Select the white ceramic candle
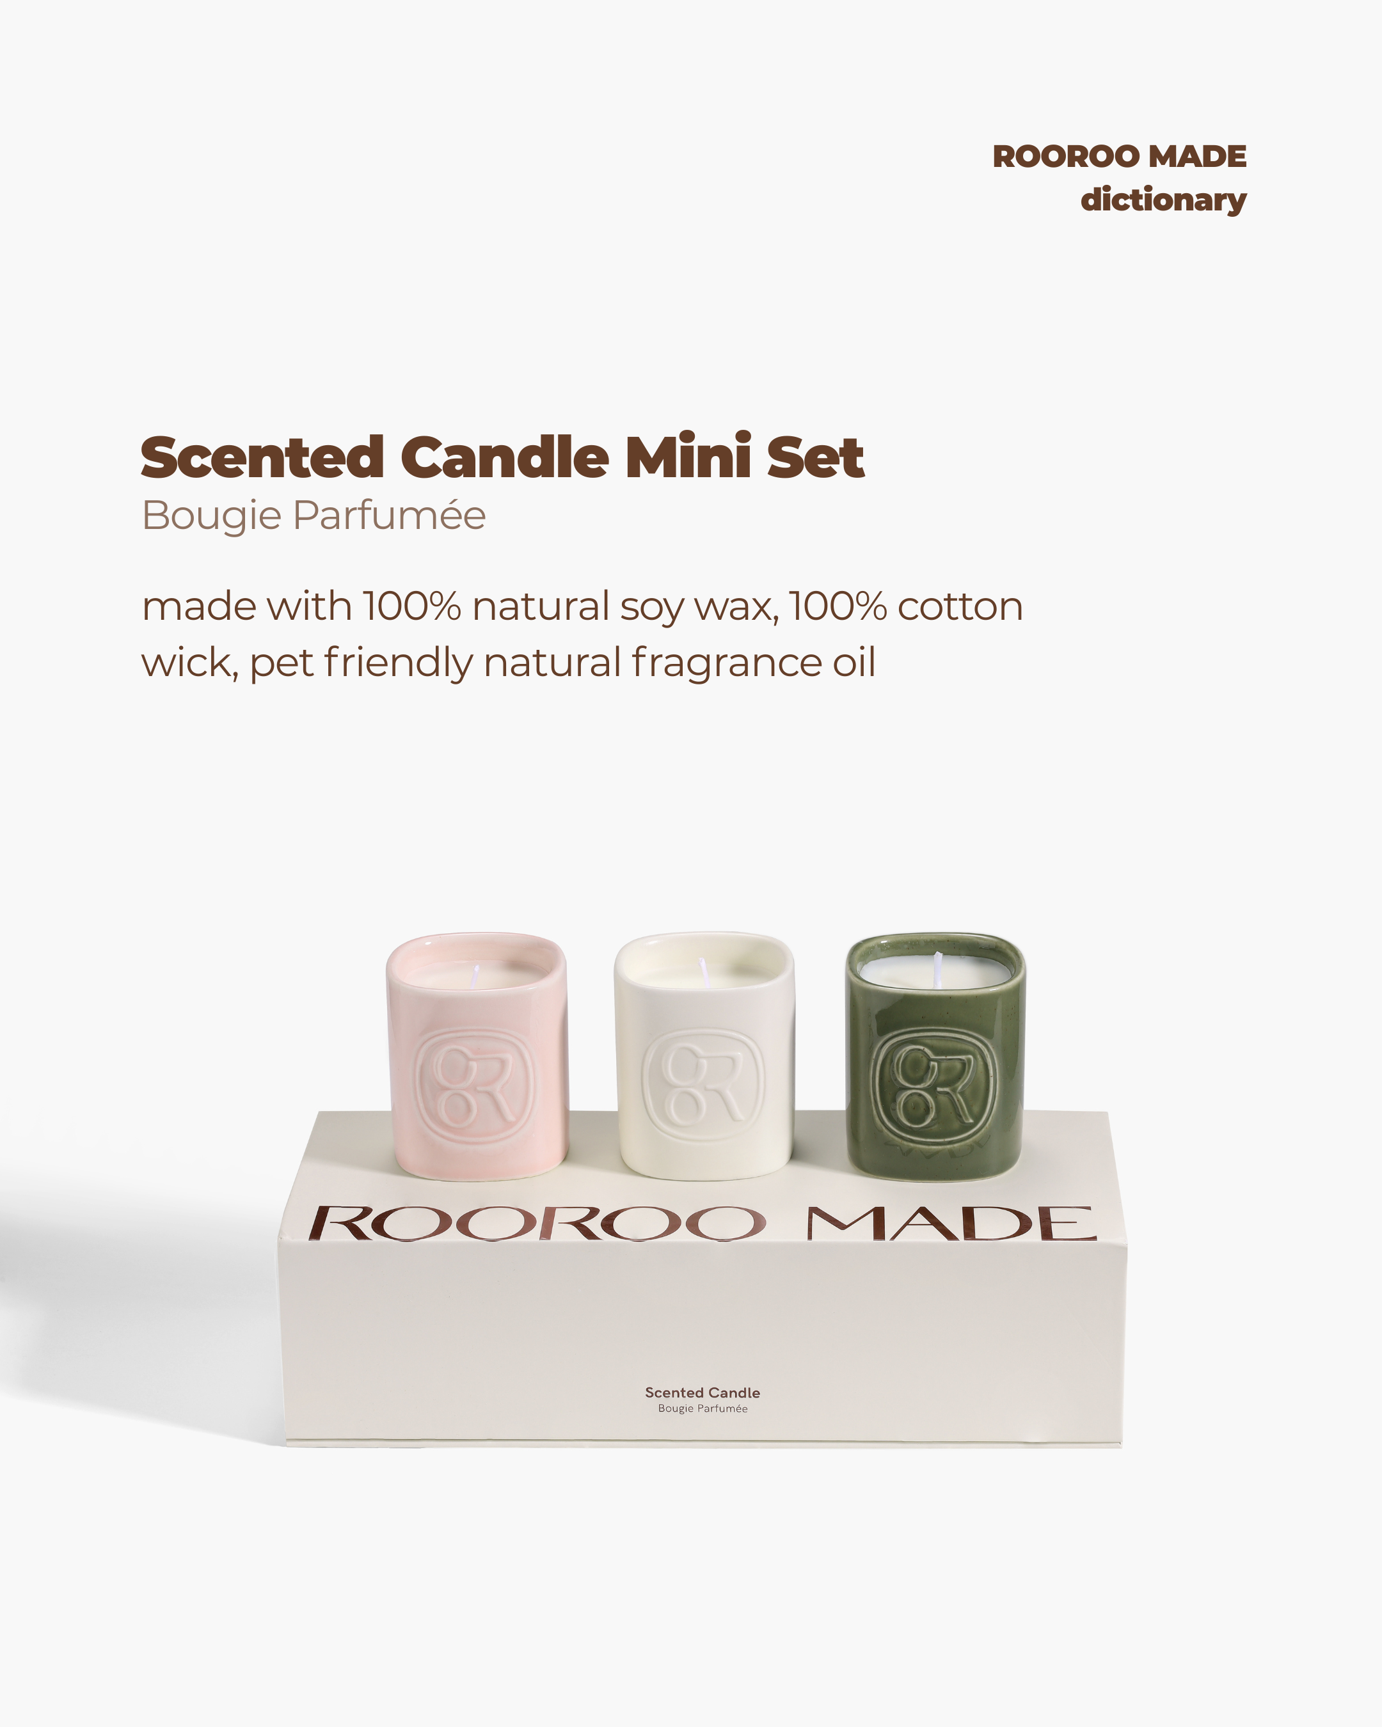The image size is (1382, 1727). tap(704, 1056)
